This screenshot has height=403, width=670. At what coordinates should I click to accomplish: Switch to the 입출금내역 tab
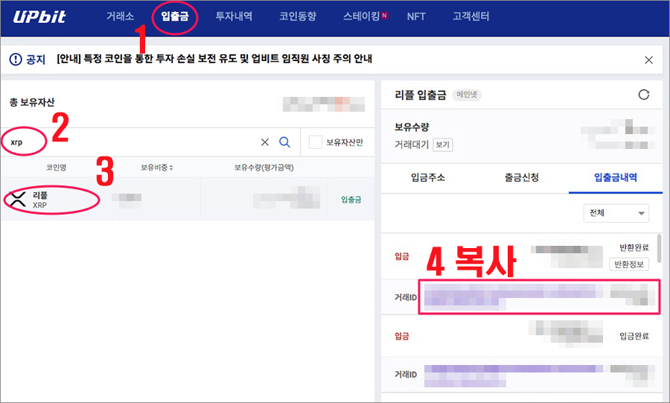[616, 177]
